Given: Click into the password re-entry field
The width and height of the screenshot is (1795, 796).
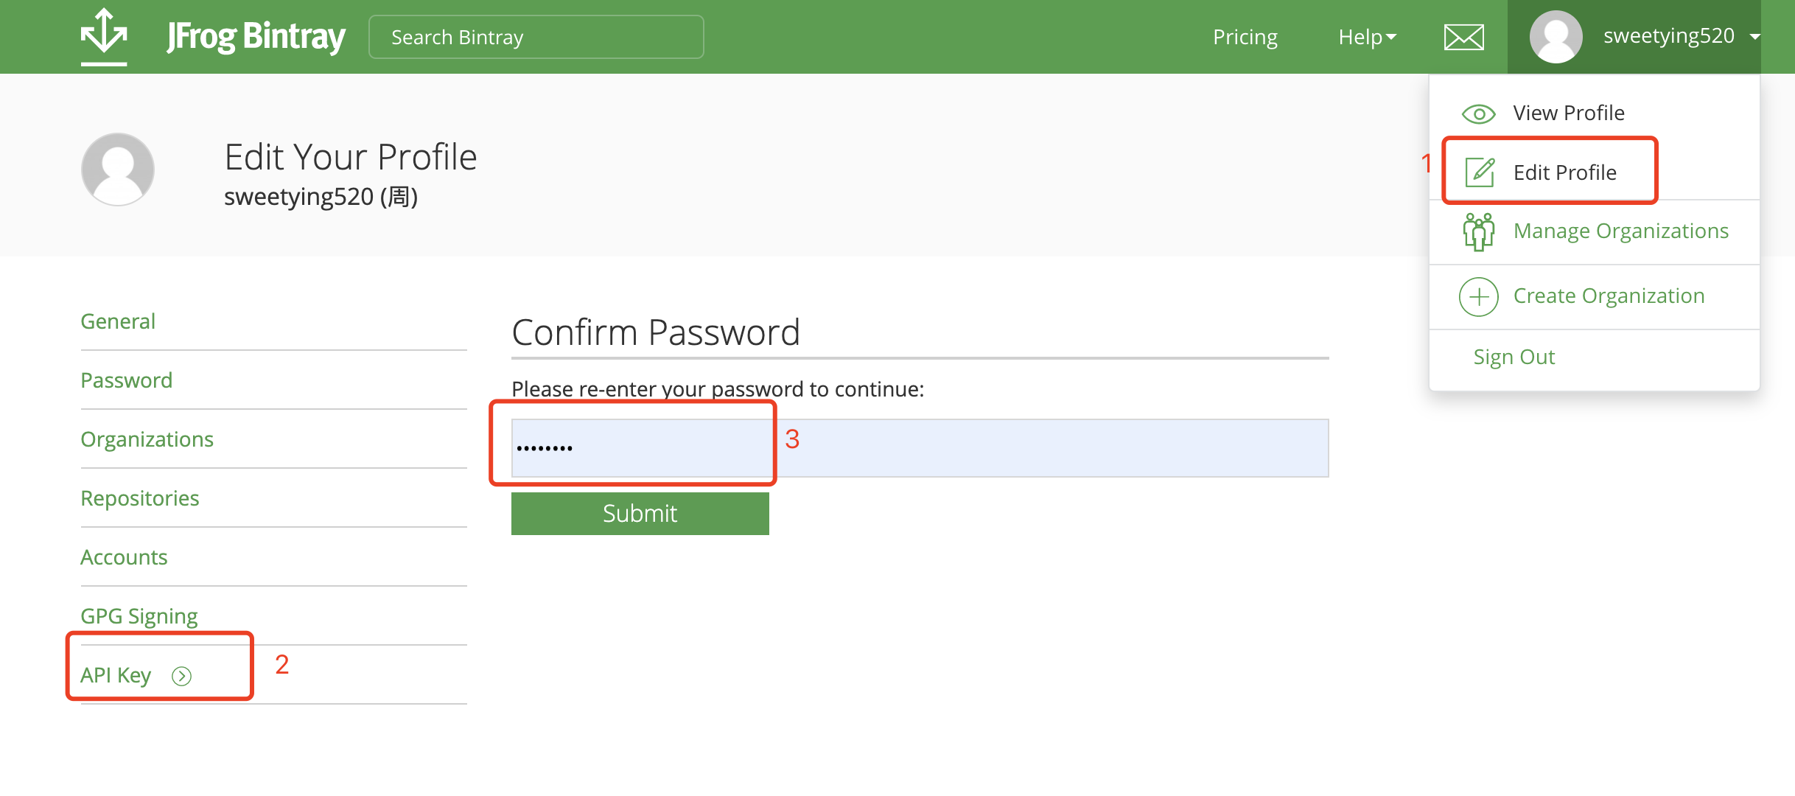Looking at the screenshot, I should pyautogui.click(x=920, y=448).
